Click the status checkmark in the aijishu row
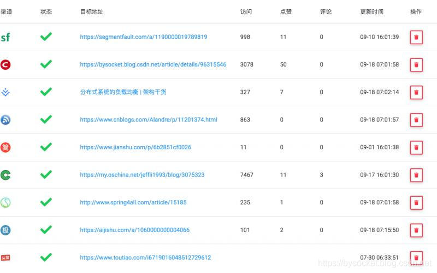The width and height of the screenshot is (437, 273). [x=46, y=229]
